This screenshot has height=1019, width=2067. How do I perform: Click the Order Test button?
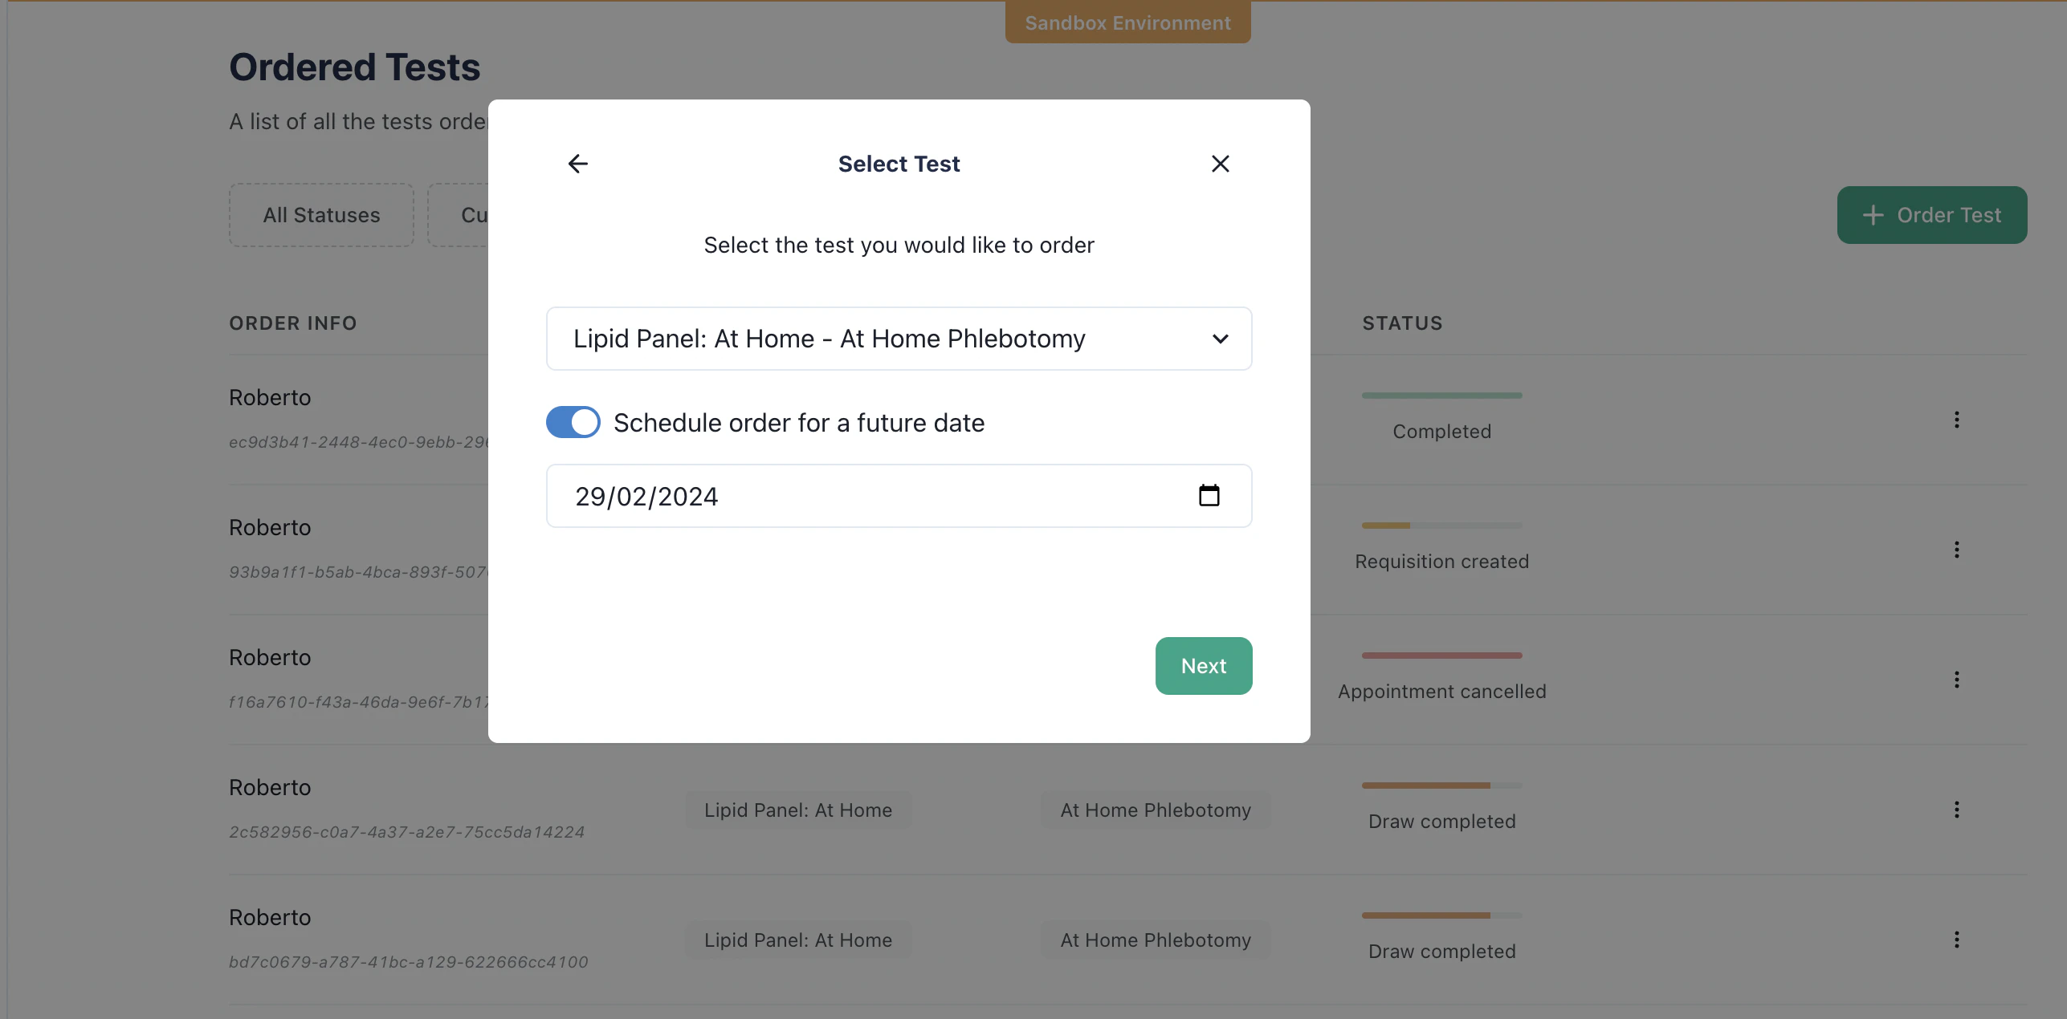click(1931, 215)
